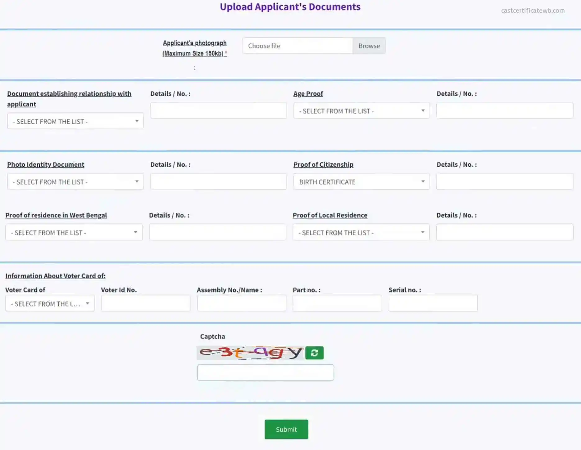This screenshot has width=581, height=450.
Task: Click the castcertificatewb.com link
Action: pyautogui.click(x=532, y=10)
